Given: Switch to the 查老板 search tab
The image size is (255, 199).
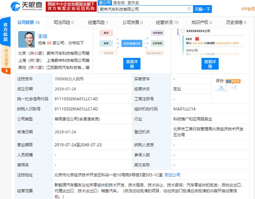Looking at the screenshot, I should click(119, 3).
